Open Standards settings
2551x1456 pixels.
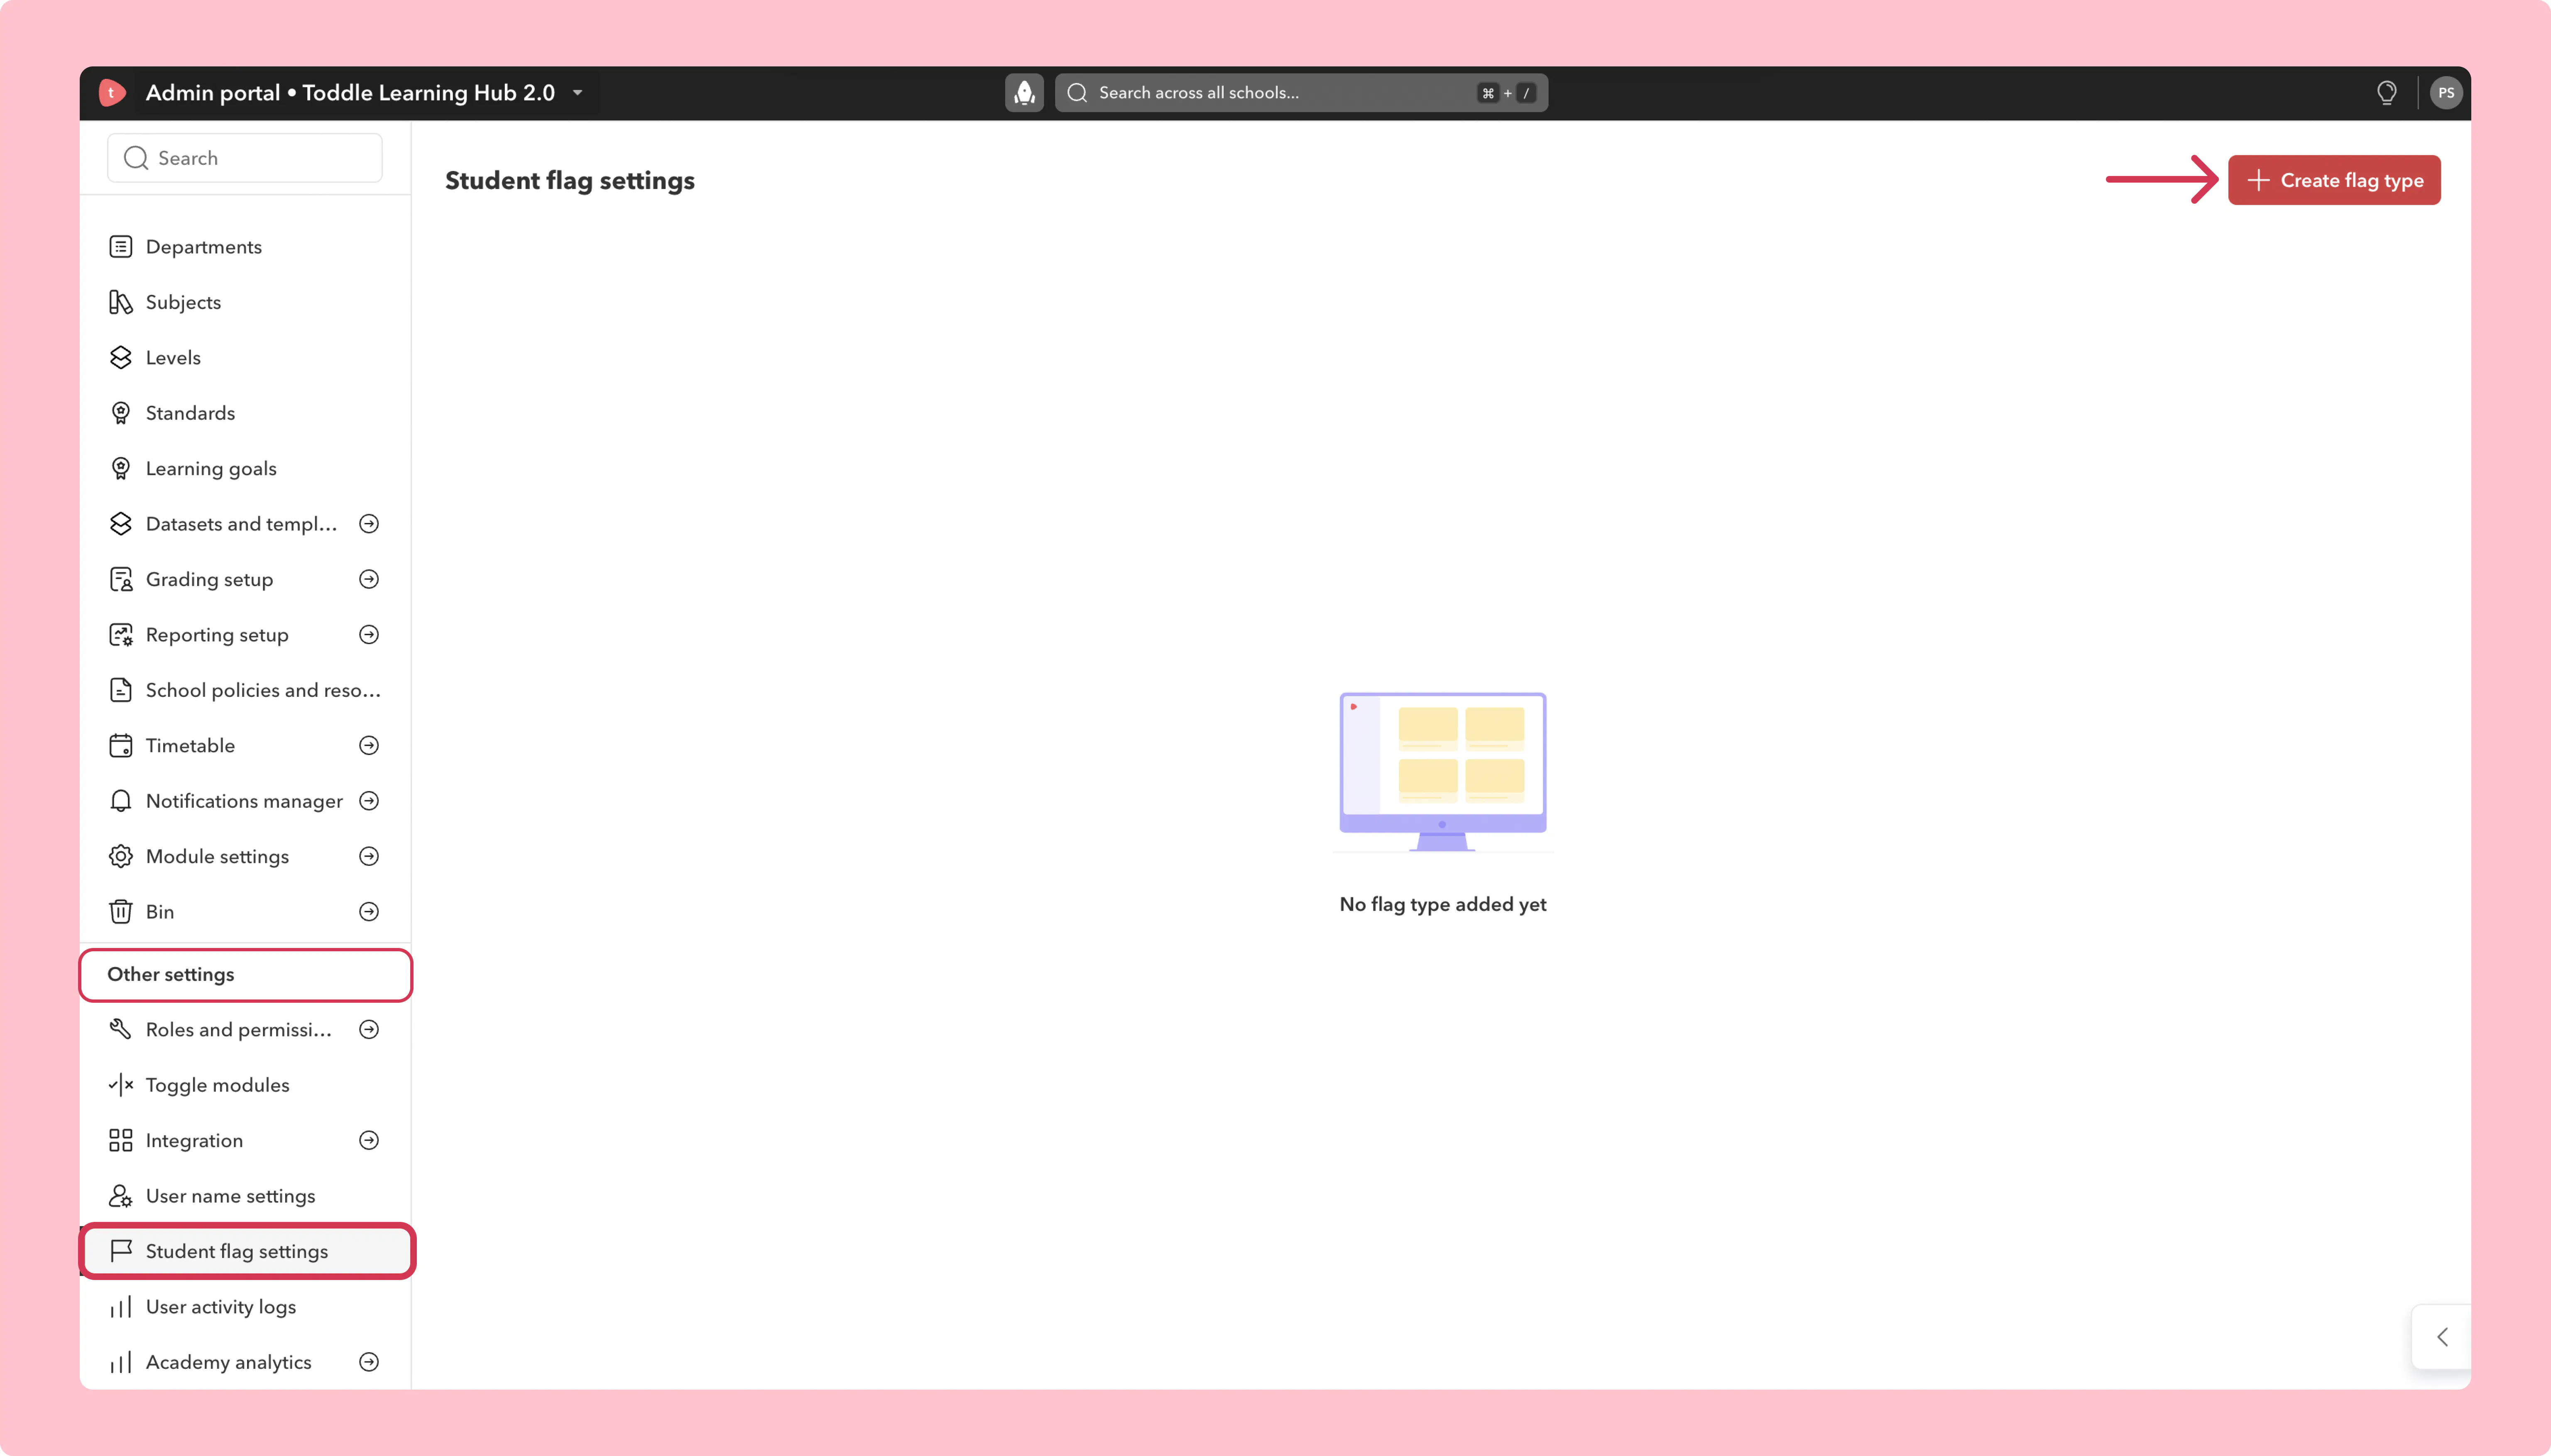pos(245,413)
